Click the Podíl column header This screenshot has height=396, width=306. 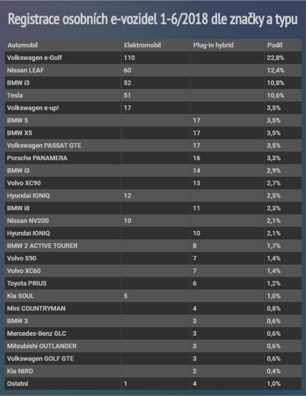274,45
